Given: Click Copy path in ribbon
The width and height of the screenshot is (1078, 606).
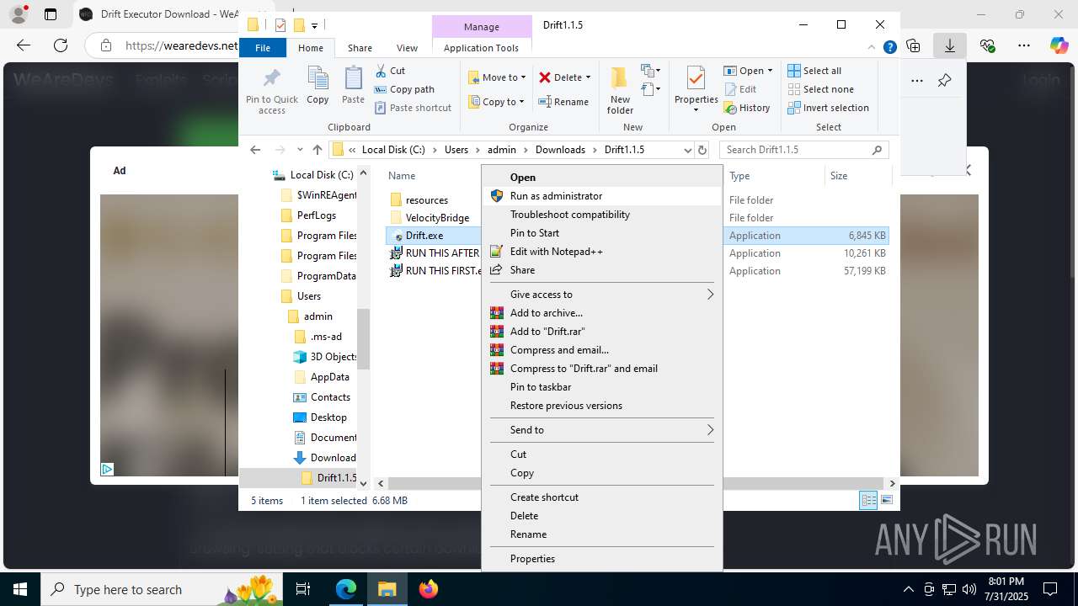Looking at the screenshot, I should tap(404, 89).
